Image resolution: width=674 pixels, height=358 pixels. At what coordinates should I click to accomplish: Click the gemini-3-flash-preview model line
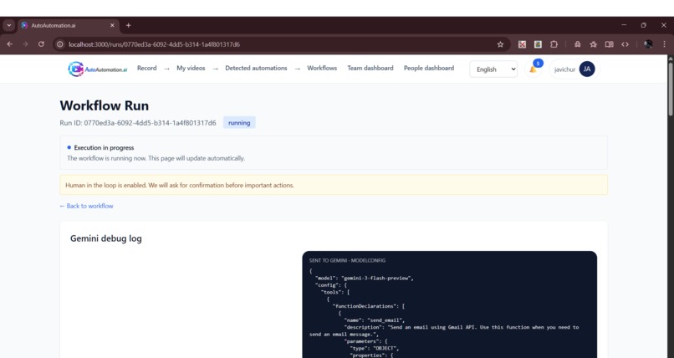point(365,278)
